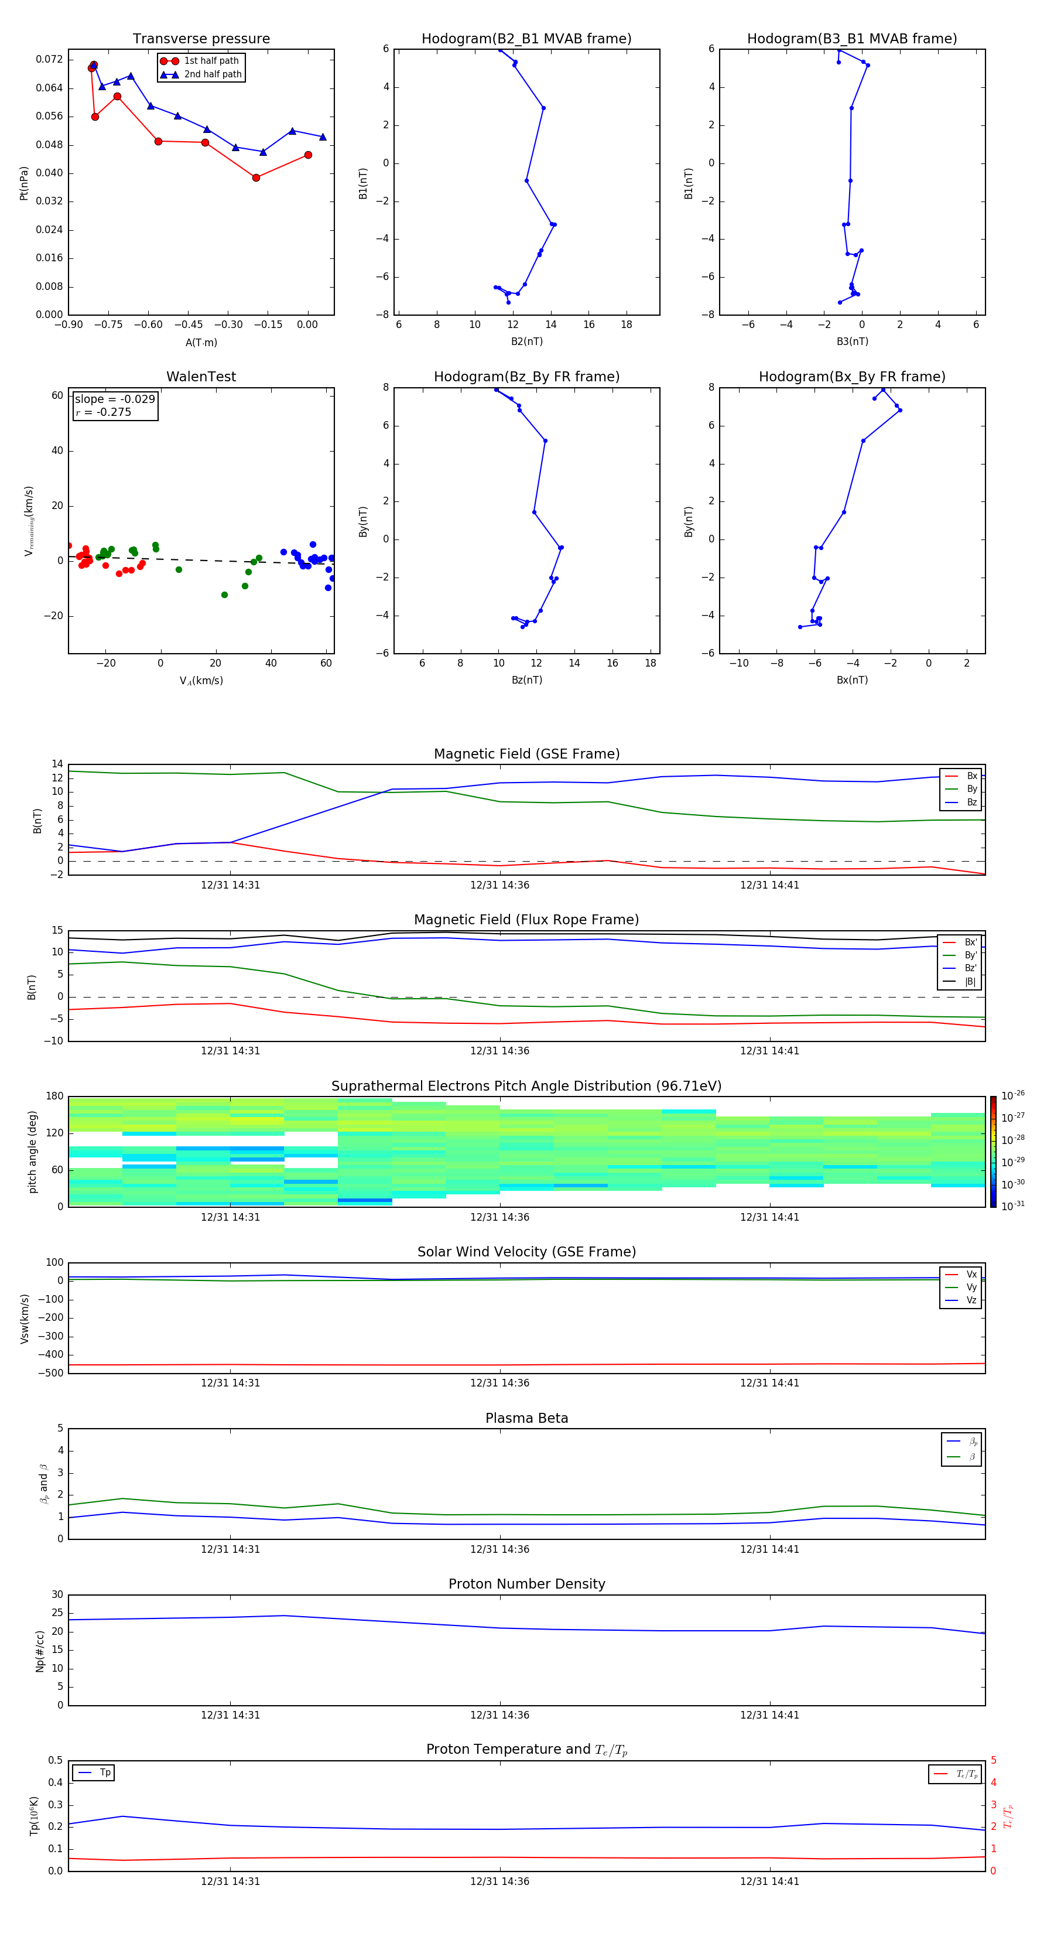Click the 'Transverse pressure' plot title
Viewport: 1054px width, 1933px height.
[201, 39]
